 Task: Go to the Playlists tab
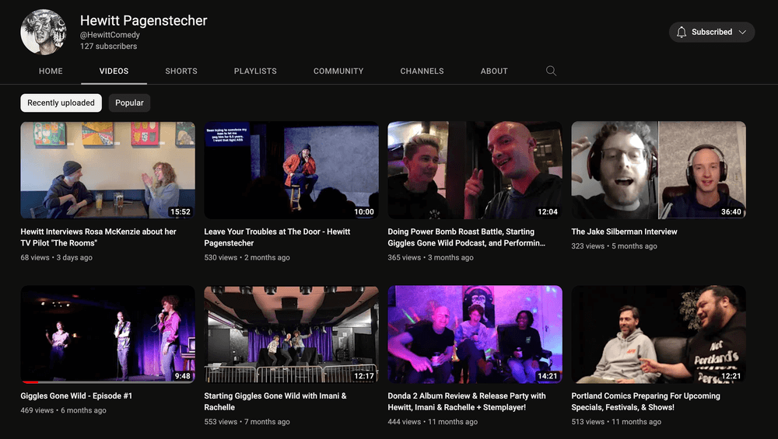[x=255, y=71]
